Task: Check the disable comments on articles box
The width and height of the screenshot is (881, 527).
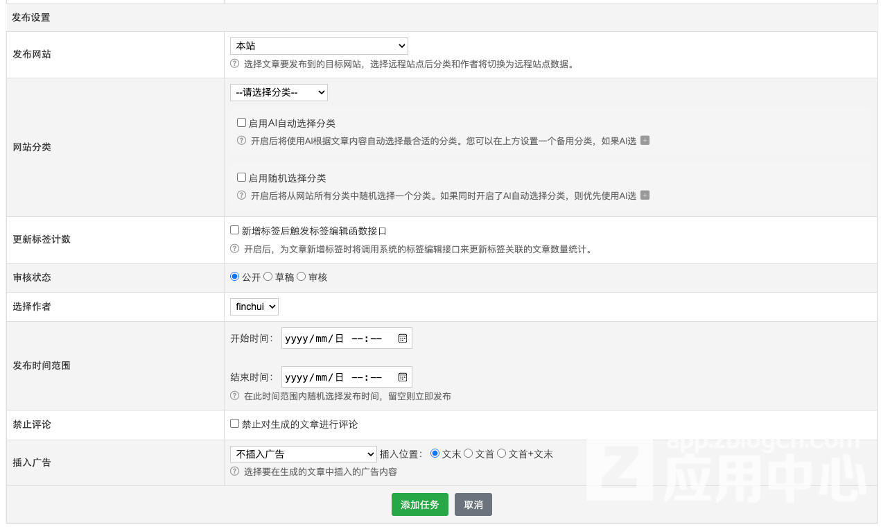Action: tap(235, 424)
